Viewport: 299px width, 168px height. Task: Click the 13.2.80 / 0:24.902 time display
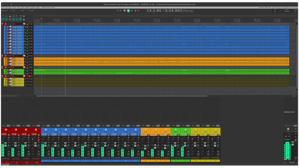(164, 11)
